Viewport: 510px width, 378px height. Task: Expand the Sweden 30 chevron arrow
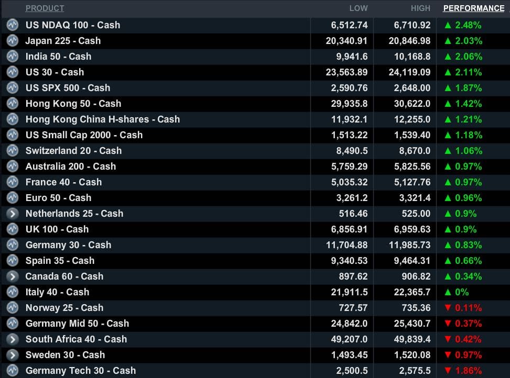[x=13, y=355]
